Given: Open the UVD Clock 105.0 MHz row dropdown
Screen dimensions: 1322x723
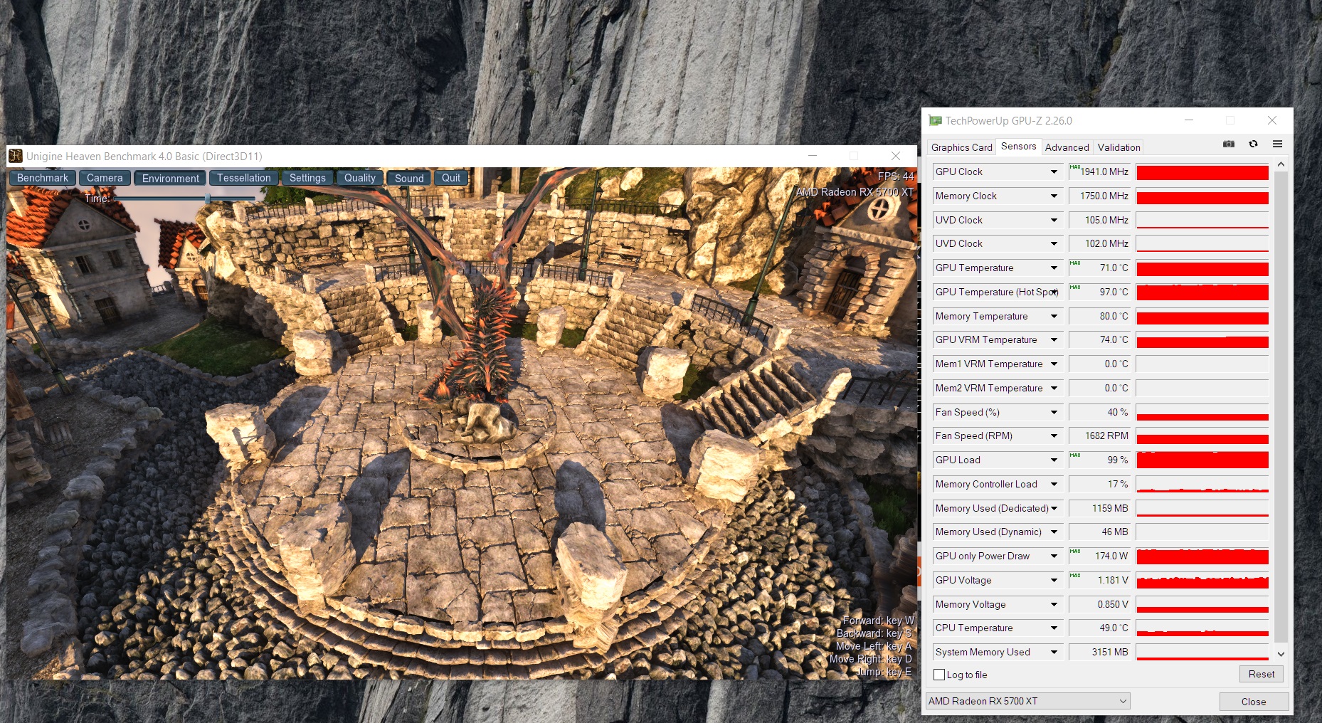Looking at the screenshot, I should pos(1054,221).
